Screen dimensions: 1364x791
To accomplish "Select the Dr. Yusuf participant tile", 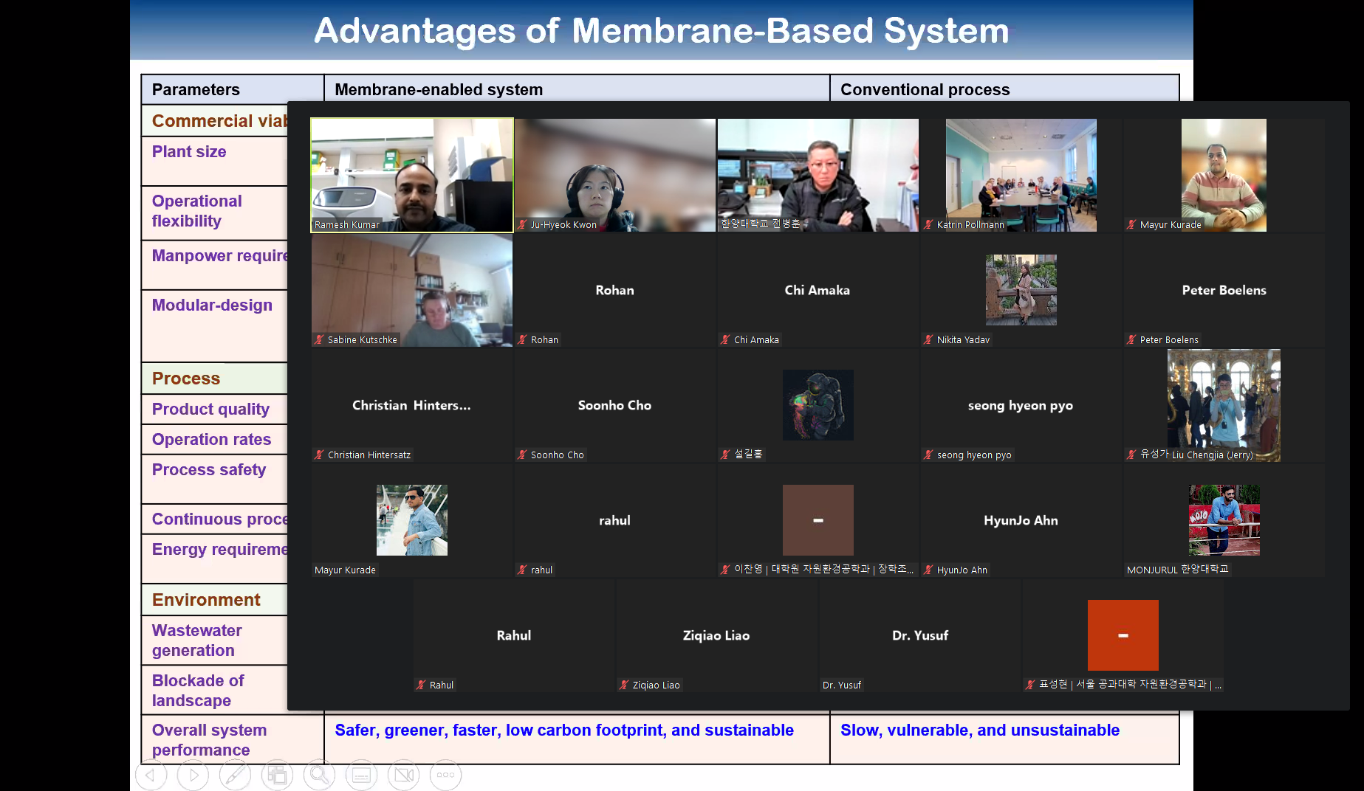I will pos(919,635).
